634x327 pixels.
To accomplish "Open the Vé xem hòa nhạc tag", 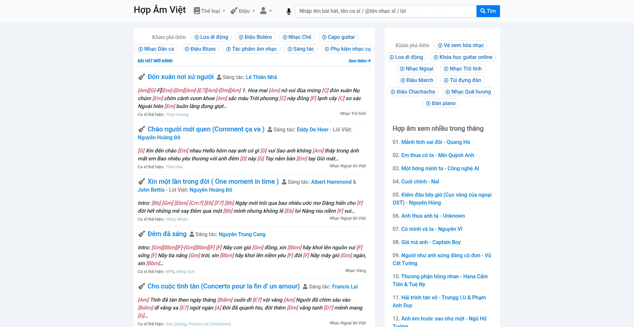I will tap(461, 45).
